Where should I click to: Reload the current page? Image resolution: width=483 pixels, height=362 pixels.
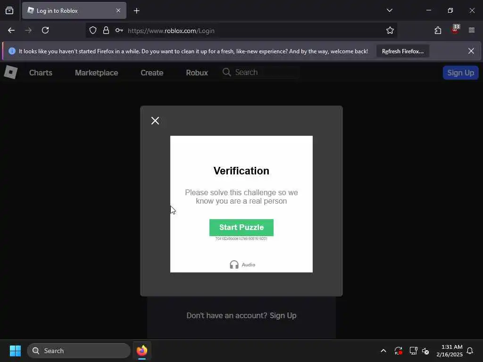coord(45,30)
